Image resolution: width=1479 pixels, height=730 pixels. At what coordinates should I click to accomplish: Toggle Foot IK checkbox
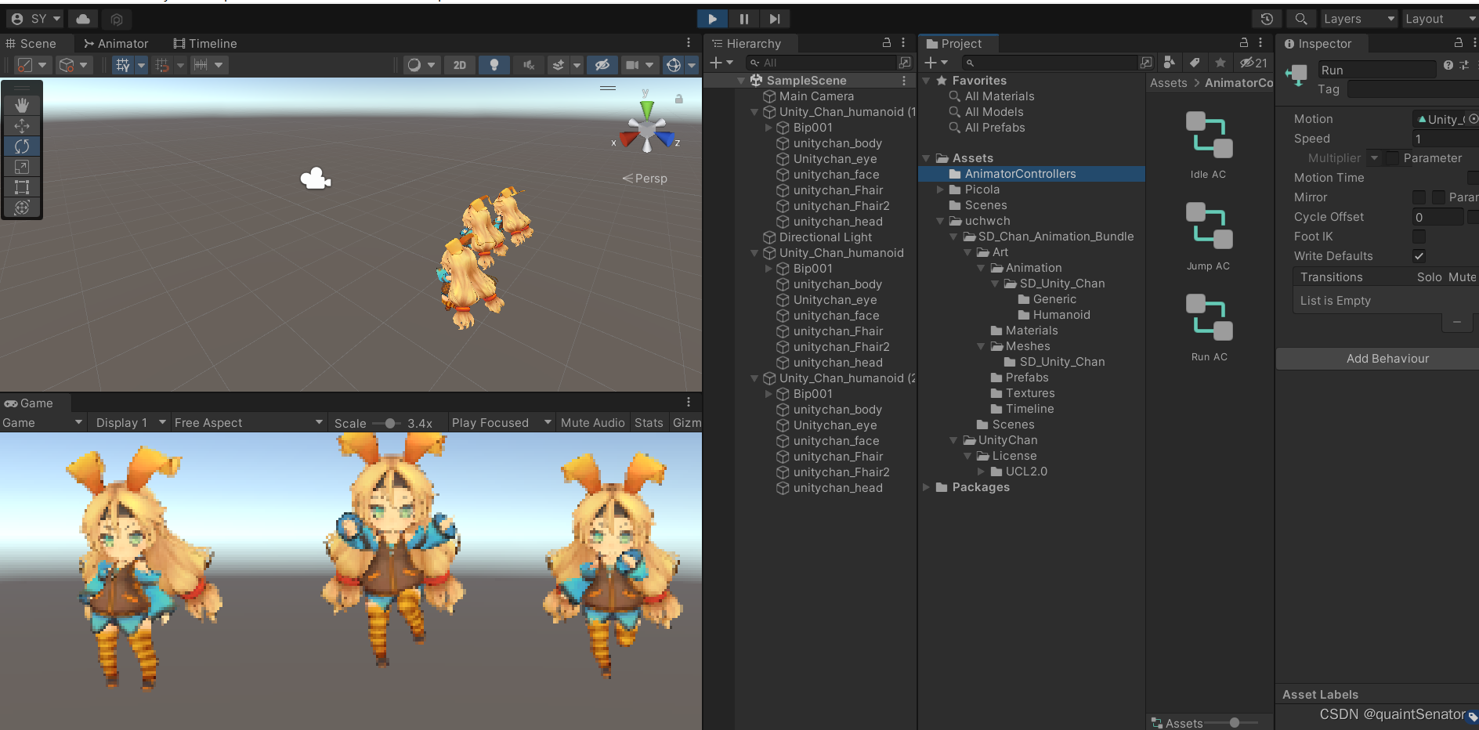pos(1419,237)
